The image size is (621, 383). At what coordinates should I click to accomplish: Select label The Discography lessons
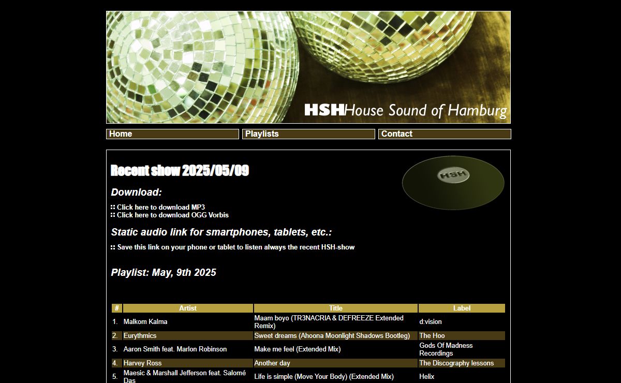click(456, 363)
